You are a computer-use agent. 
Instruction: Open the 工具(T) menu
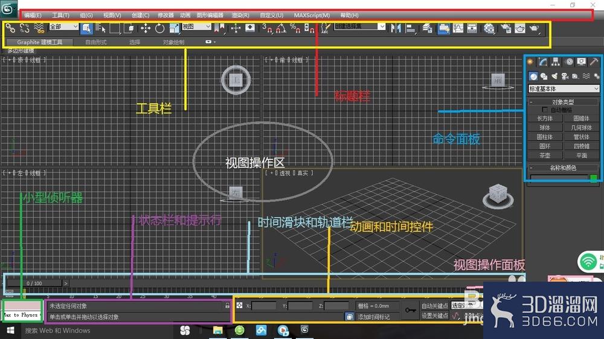tap(61, 16)
